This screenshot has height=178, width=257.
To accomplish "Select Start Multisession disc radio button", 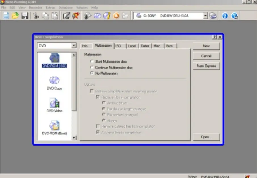I will point(92,62).
